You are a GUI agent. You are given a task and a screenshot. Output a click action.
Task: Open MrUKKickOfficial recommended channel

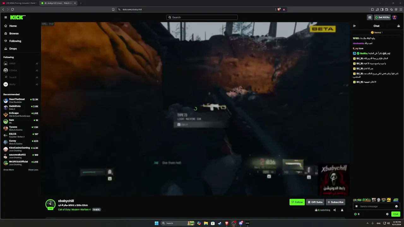point(21,163)
